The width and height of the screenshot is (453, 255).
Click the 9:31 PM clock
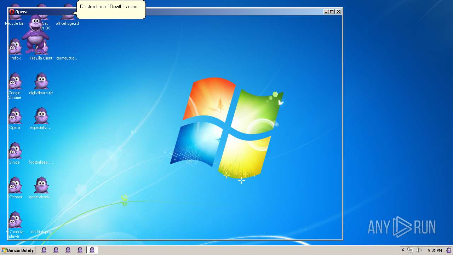point(435,250)
